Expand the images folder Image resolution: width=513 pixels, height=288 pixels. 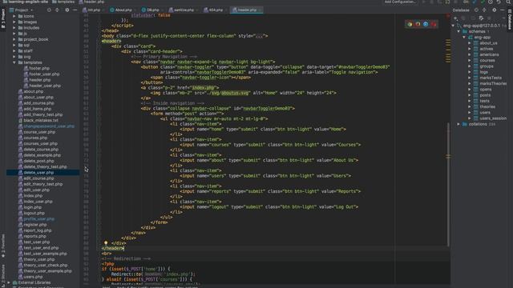pyautogui.click(x=14, y=22)
